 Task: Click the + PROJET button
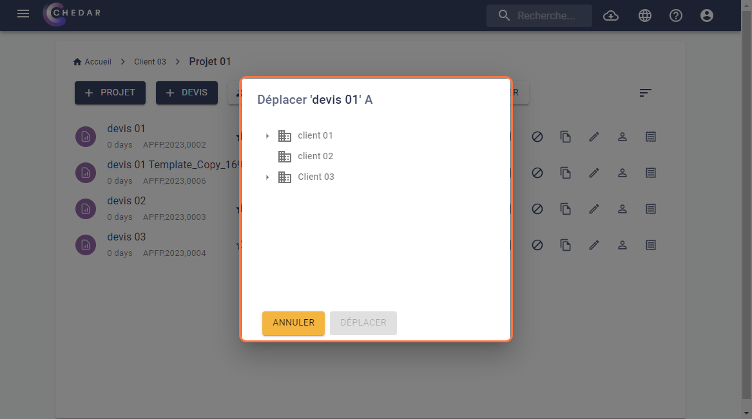(110, 93)
